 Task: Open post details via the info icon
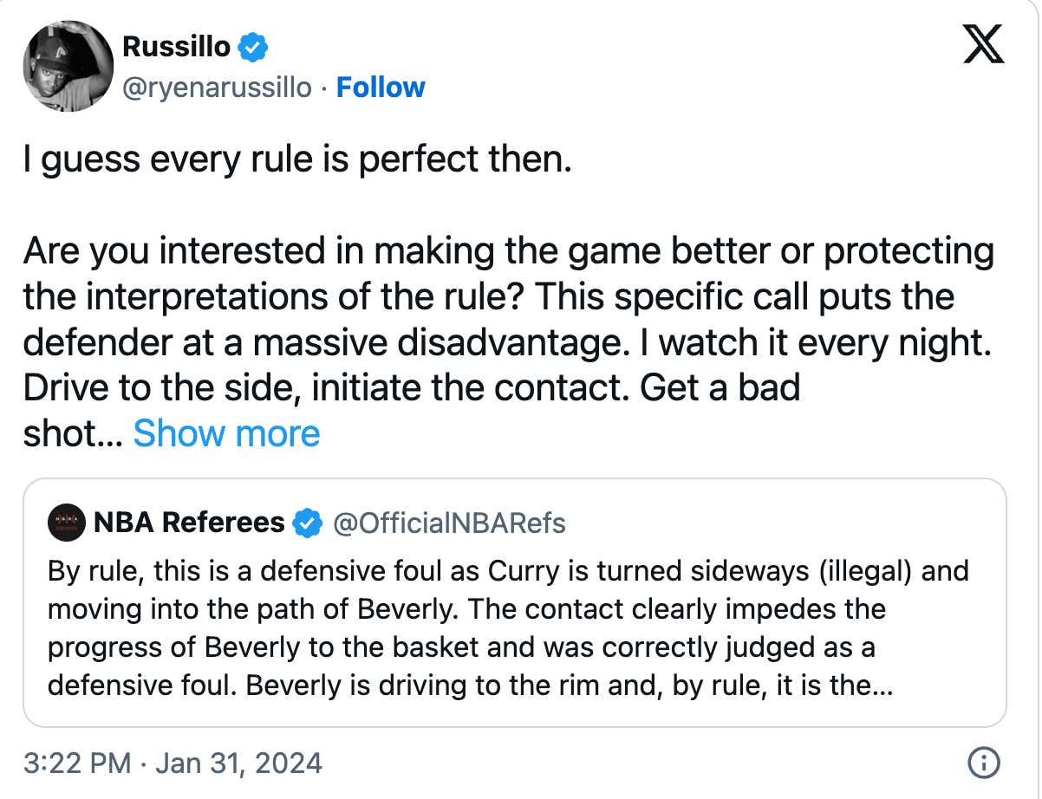pyautogui.click(x=984, y=763)
